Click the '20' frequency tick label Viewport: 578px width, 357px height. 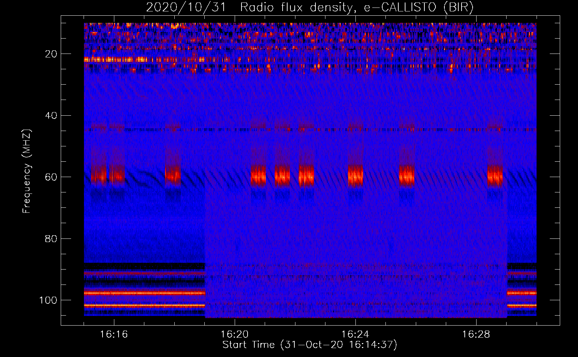tap(51, 54)
